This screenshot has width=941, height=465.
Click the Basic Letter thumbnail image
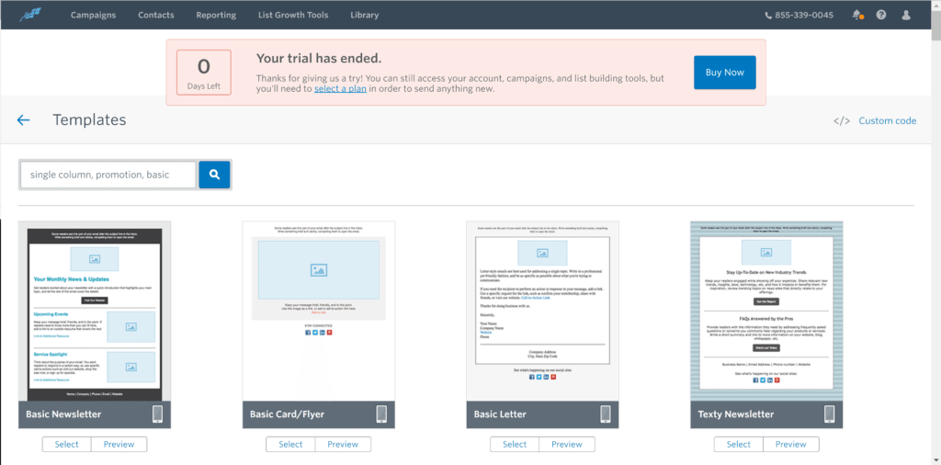point(542,311)
